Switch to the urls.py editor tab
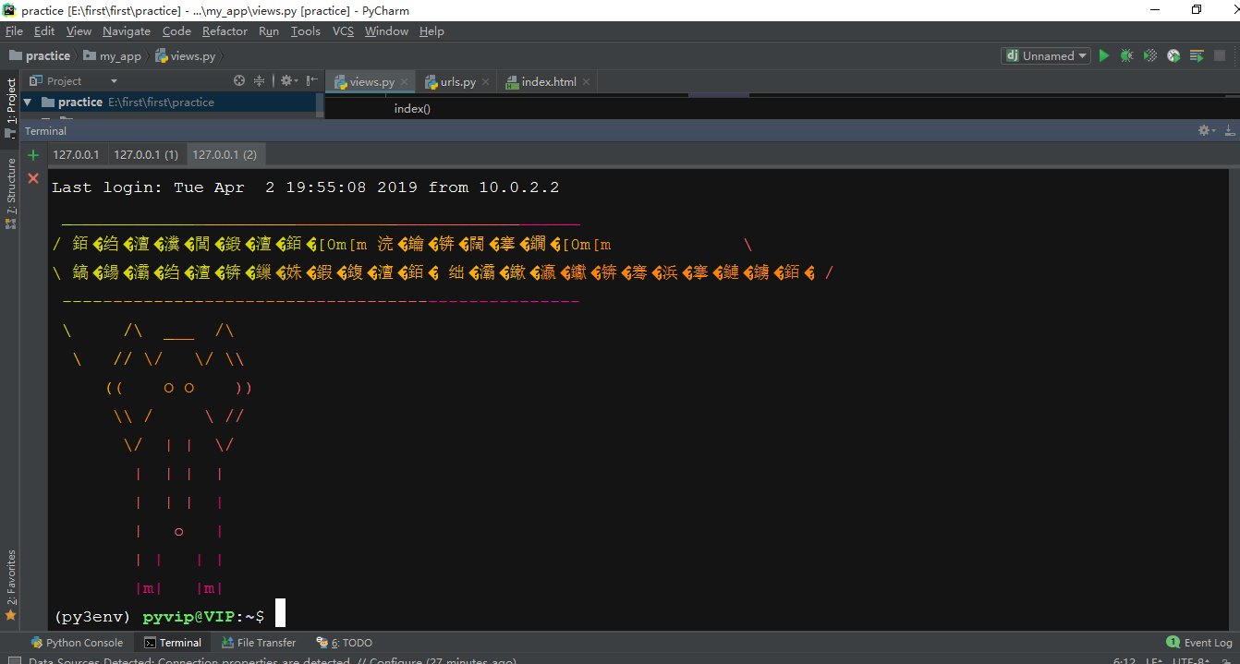 click(456, 81)
